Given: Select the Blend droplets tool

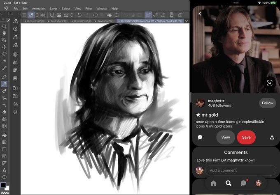Looking at the screenshot, I should pyautogui.click(x=4, y=119).
